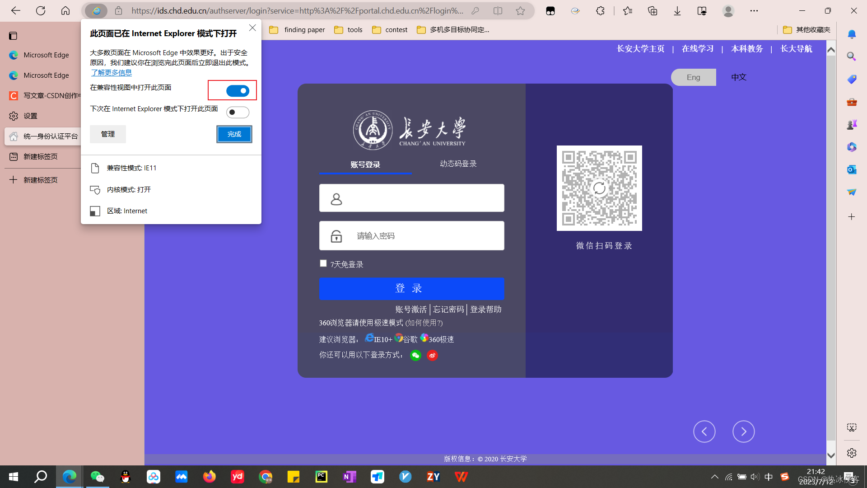Open PyCharm from the taskbar
The width and height of the screenshot is (867, 488).
click(321, 477)
